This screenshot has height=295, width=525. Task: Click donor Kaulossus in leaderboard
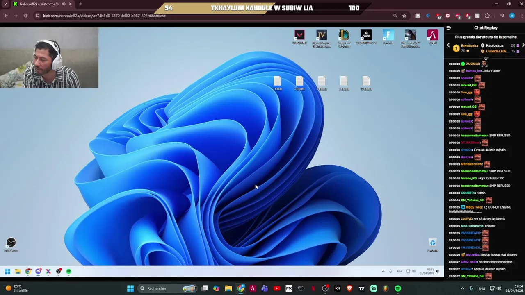[x=495, y=45]
